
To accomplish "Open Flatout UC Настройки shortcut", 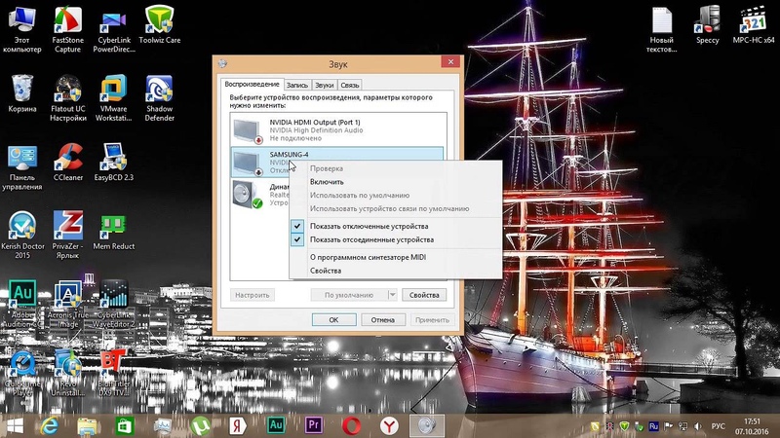I will tap(68, 98).
